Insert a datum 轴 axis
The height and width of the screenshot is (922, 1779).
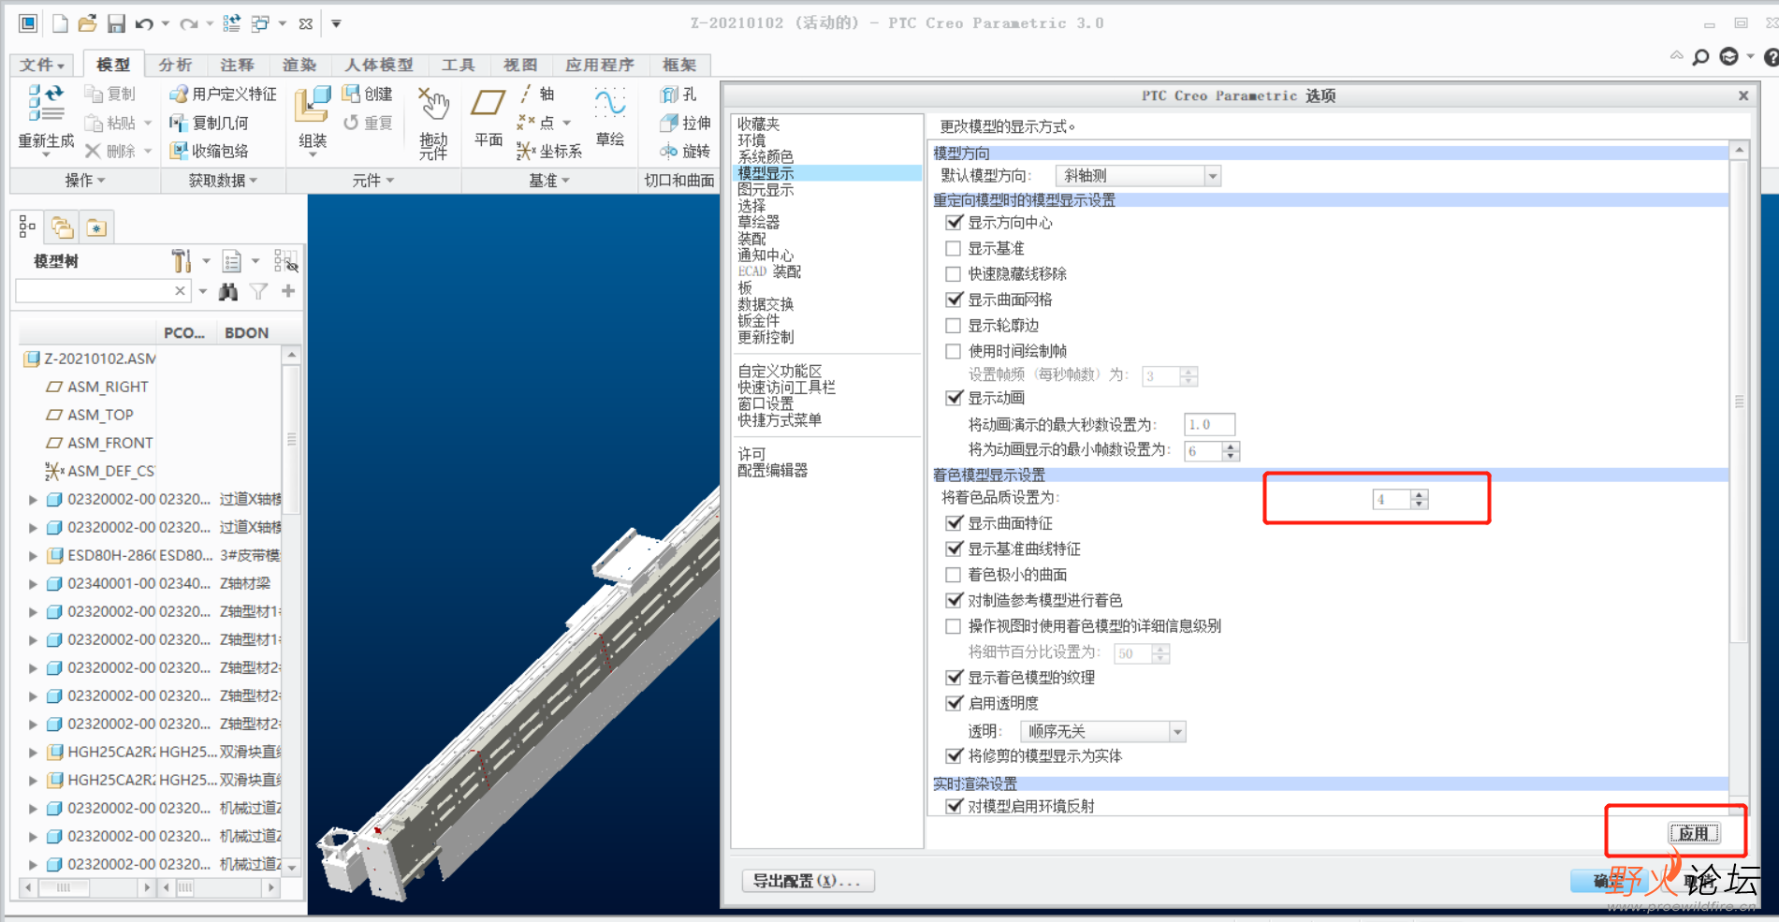(536, 94)
